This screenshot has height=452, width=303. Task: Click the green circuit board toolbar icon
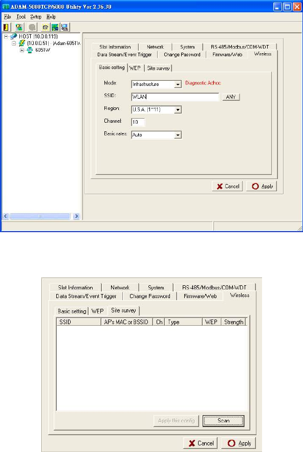coord(55,27)
